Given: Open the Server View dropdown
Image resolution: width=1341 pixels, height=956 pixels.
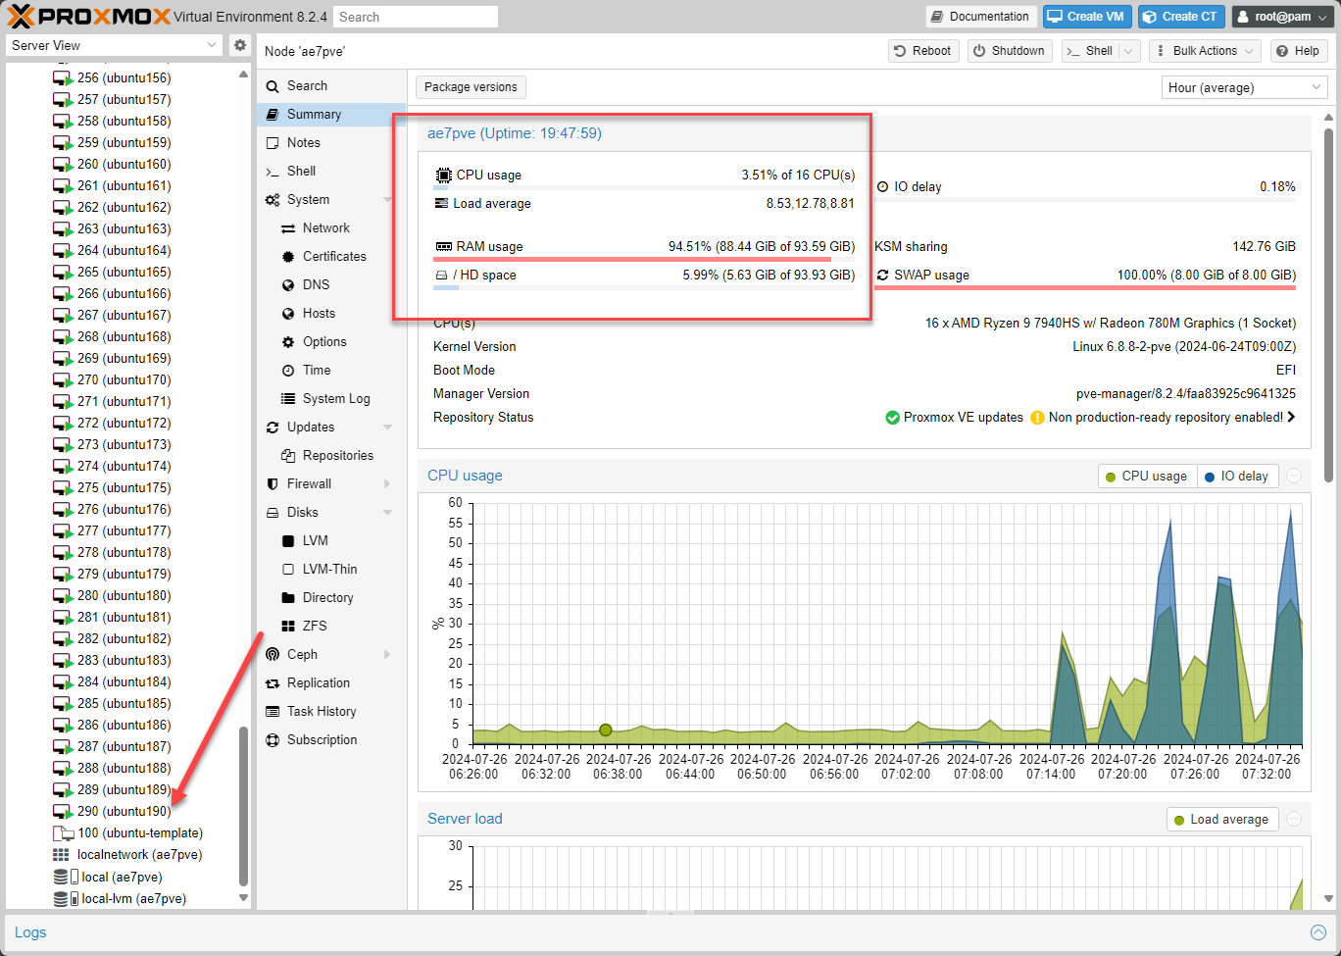Looking at the screenshot, I should pos(115,45).
